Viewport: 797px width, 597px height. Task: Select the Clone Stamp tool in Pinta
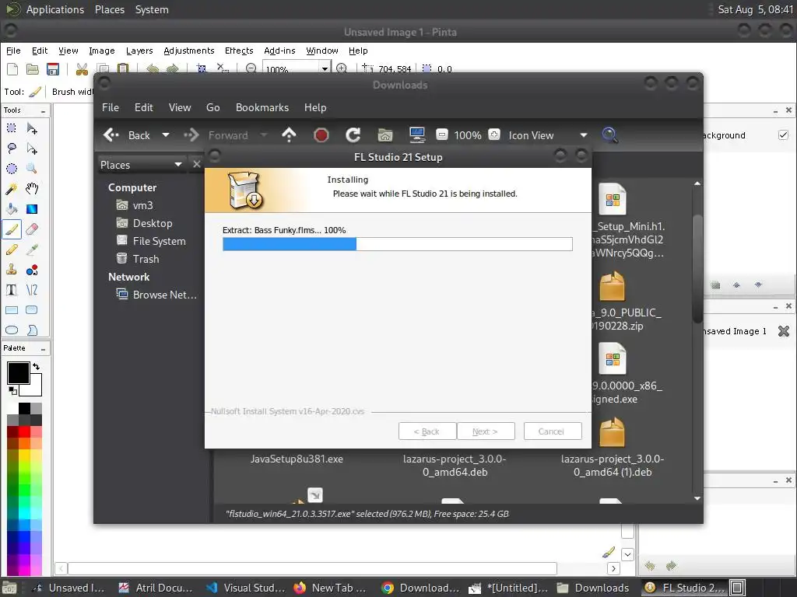tap(11, 270)
